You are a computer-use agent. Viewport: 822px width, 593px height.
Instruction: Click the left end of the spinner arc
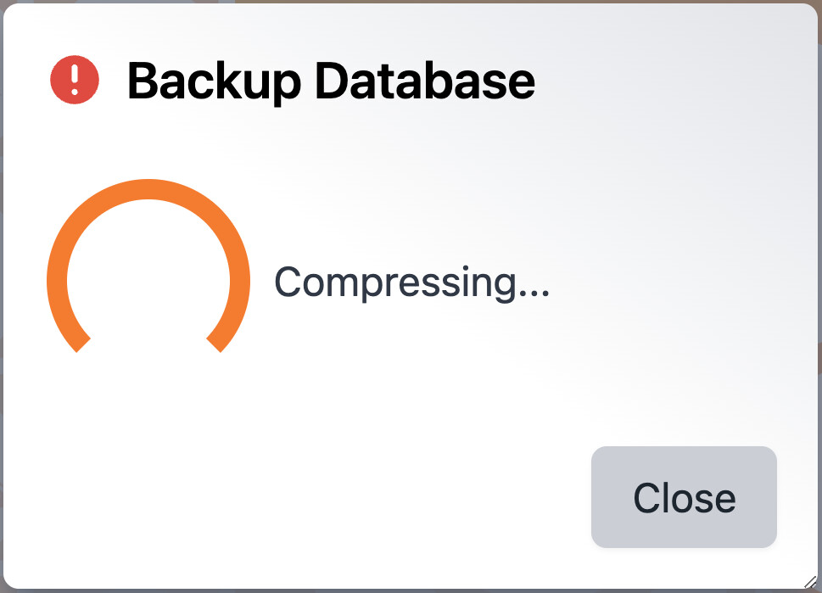tap(81, 344)
